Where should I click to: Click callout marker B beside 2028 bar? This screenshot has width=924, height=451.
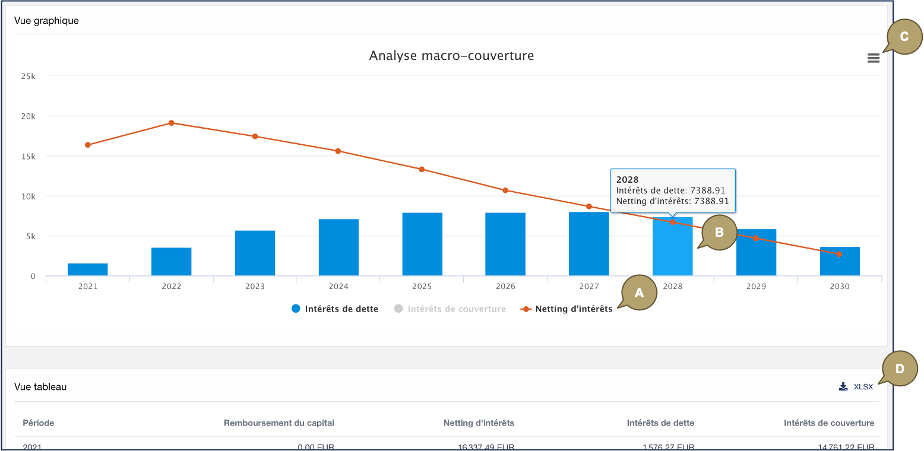(719, 233)
